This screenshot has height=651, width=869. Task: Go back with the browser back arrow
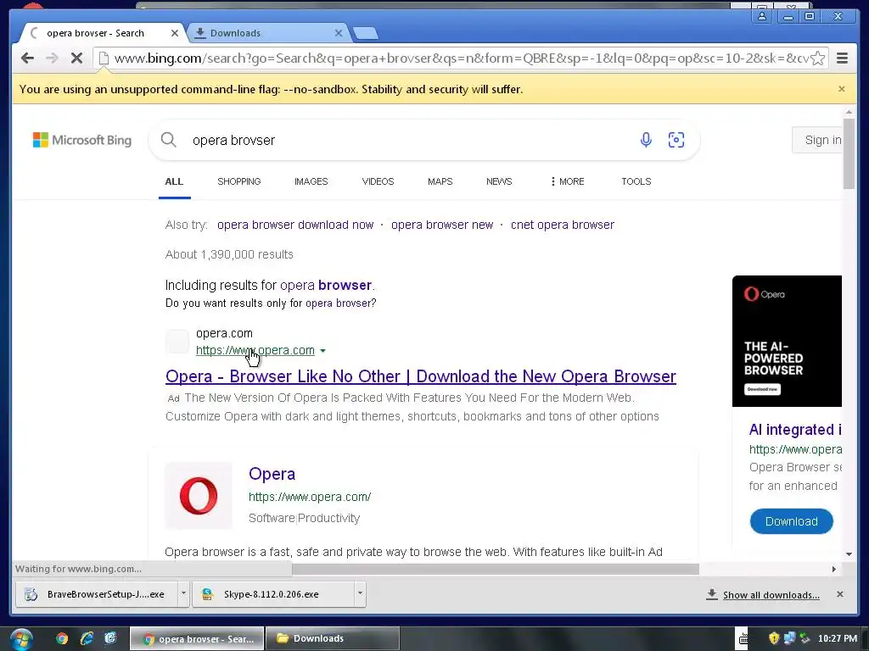tap(27, 58)
